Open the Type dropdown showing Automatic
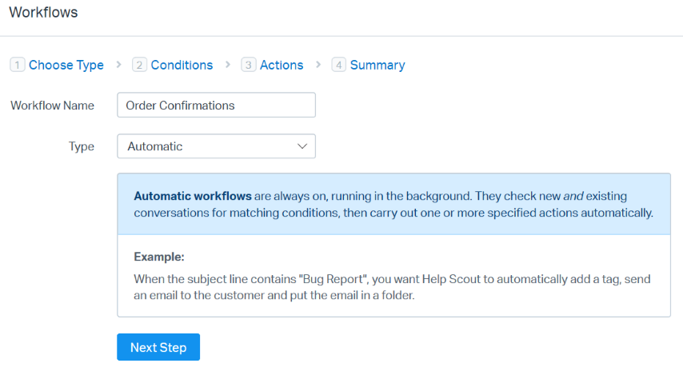Screen dimensions: 683x375 click(x=208, y=146)
